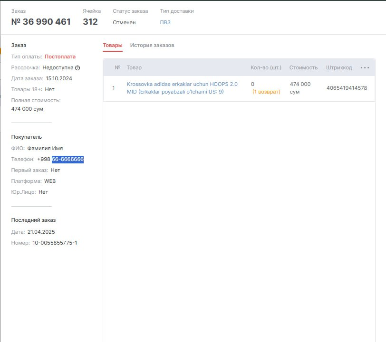Click the row number 1 cell

(114, 88)
